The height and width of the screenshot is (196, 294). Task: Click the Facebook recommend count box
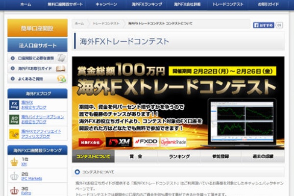pyautogui.click(x=279, y=25)
